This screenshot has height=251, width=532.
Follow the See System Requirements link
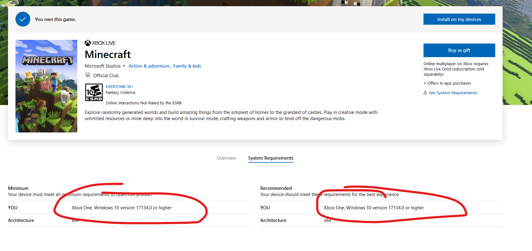pos(453,93)
